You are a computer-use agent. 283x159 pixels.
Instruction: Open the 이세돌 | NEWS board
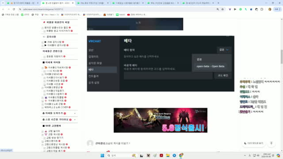52,74
